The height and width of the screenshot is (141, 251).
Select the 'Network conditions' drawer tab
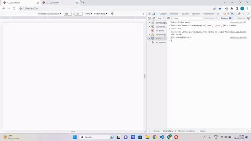(x=187, y=131)
